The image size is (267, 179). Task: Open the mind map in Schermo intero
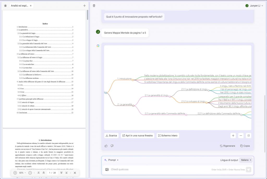pos(168,135)
